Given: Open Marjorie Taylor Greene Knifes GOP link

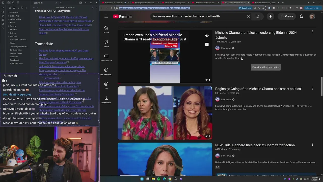Looking at the screenshot, I should [64, 52].
